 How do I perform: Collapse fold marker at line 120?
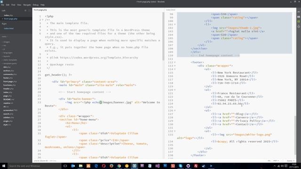(x=174, y=90)
